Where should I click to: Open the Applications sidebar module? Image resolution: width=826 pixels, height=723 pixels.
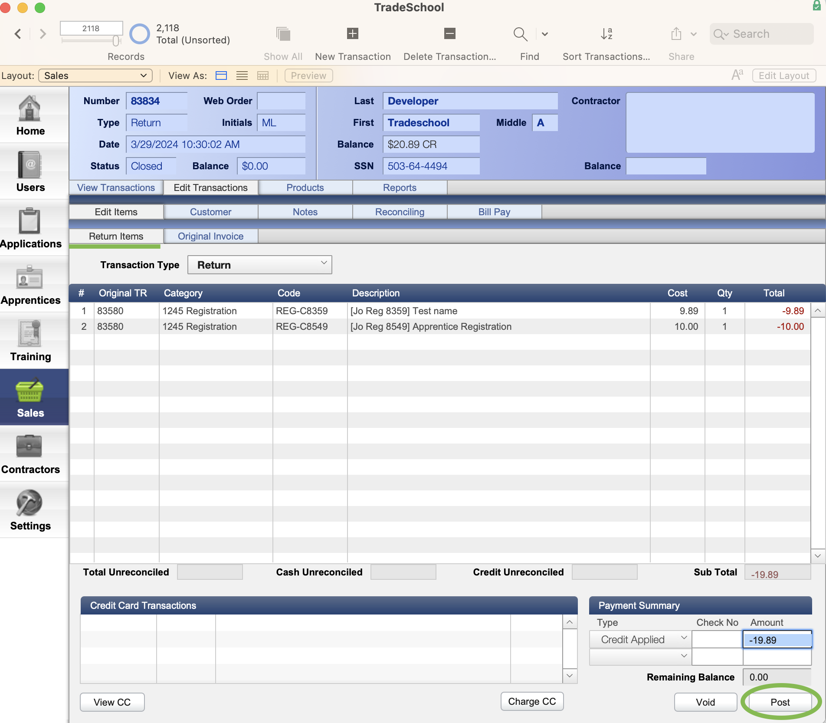click(30, 228)
